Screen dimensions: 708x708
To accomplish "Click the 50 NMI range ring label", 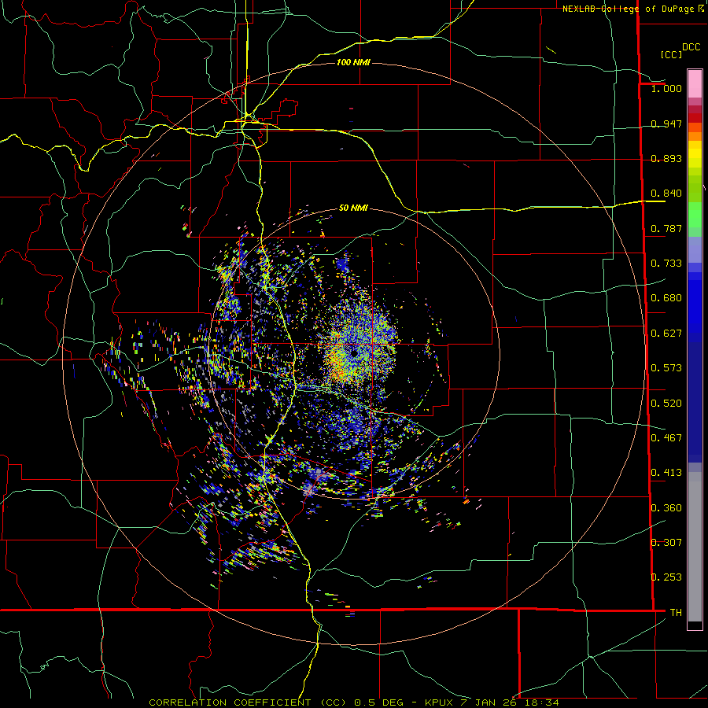I will click(x=353, y=208).
